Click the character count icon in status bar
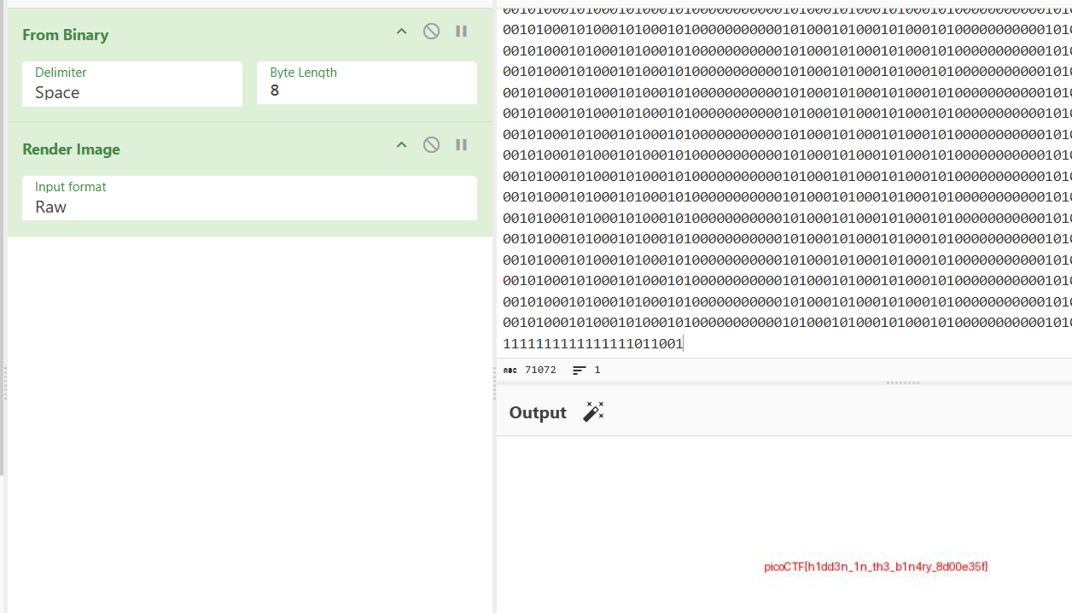This screenshot has height=613, width=1072. 510,371
